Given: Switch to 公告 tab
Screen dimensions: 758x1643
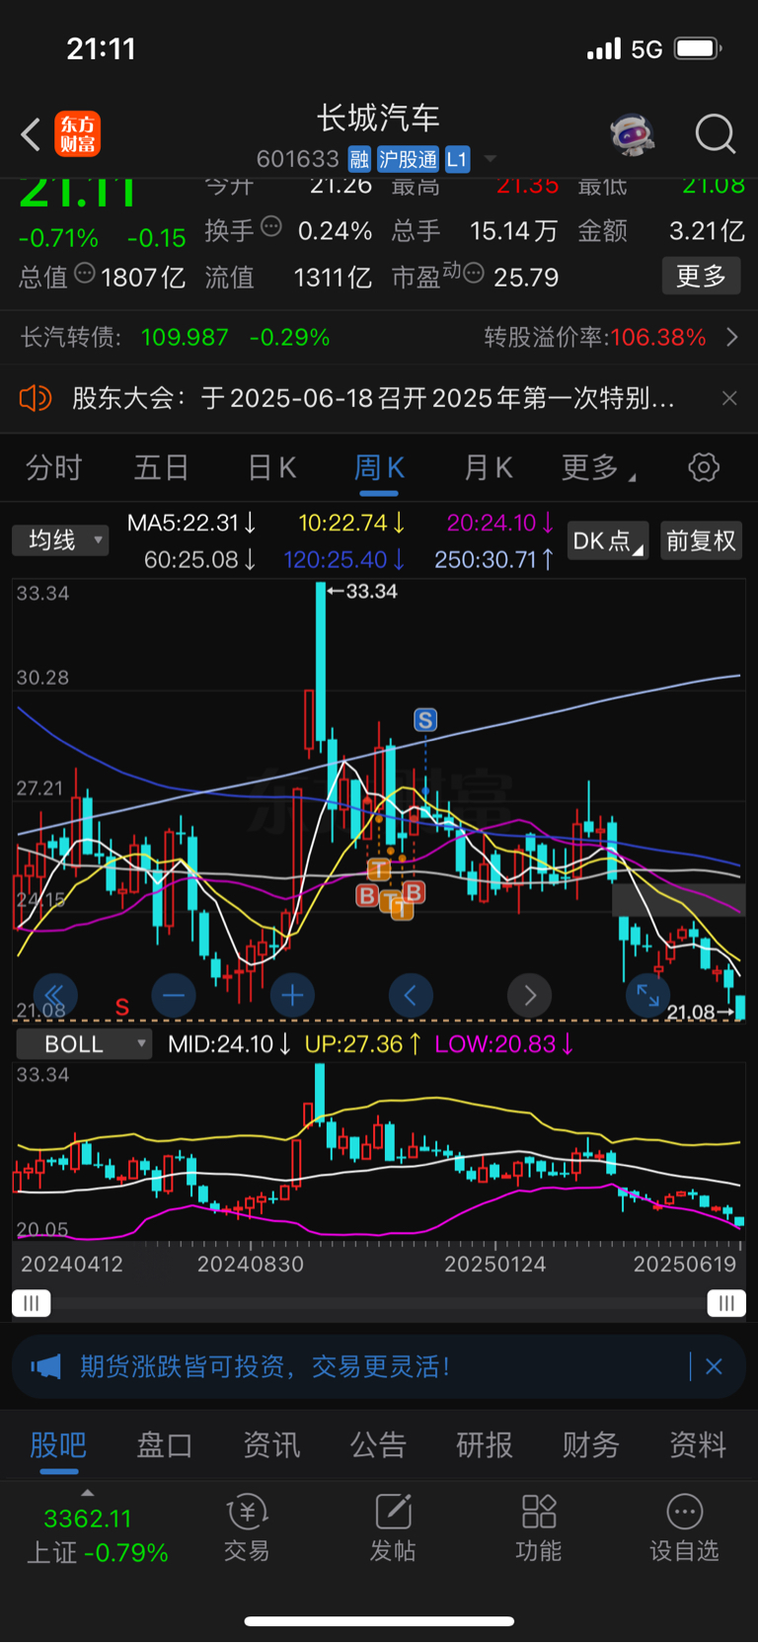Looking at the screenshot, I should click(378, 1445).
